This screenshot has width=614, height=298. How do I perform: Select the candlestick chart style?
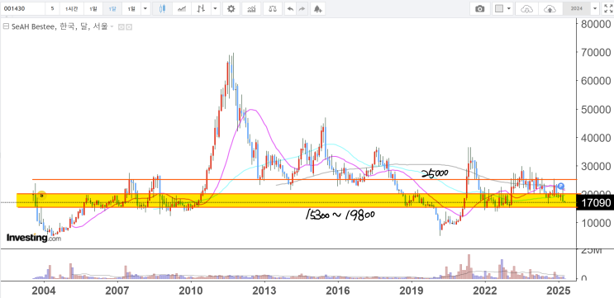coord(163,8)
